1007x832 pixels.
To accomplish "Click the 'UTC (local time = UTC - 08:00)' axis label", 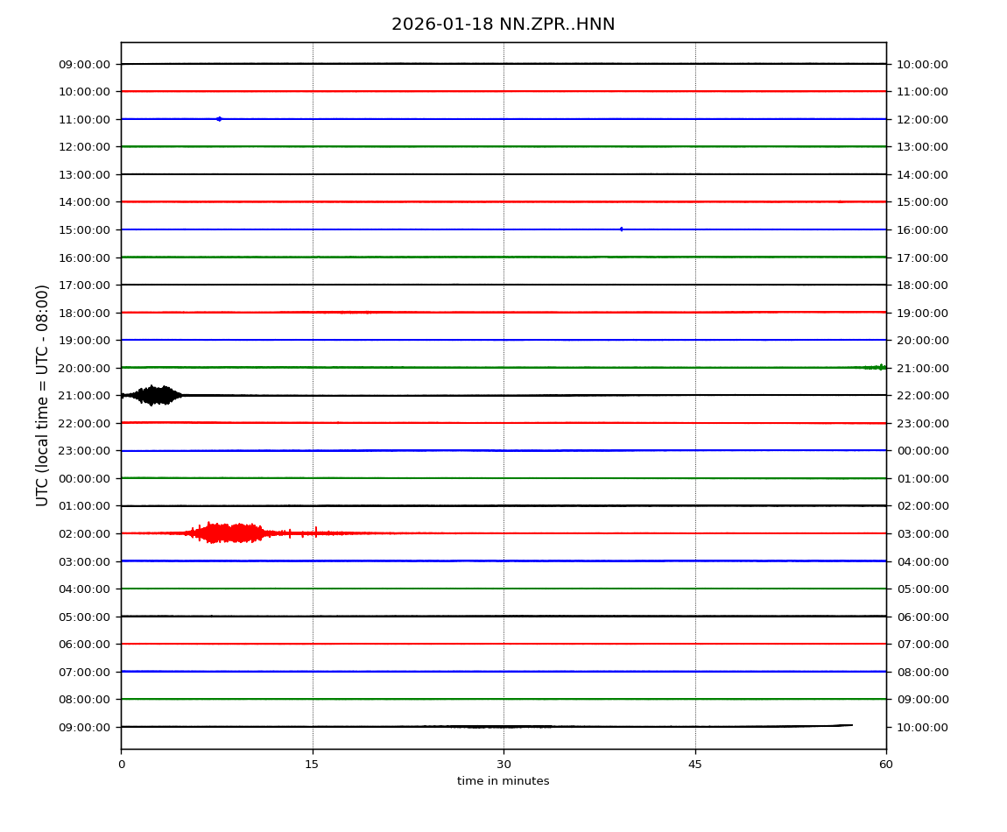I will (x=43, y=395).
